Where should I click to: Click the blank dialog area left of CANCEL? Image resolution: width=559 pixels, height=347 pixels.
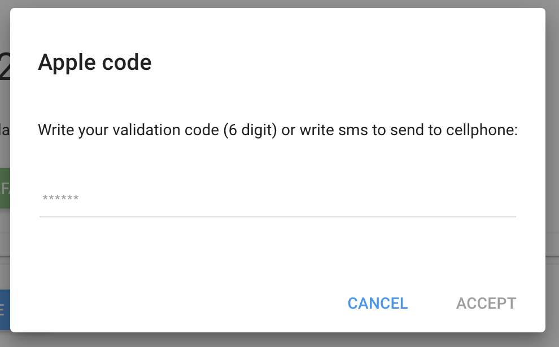[178, 303]
